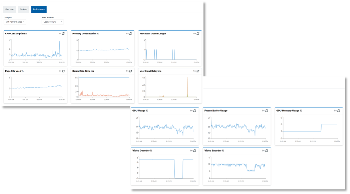Refresh the Processor Queue Length chart
The height and width of the screenshot is (194, 350).
198,33
